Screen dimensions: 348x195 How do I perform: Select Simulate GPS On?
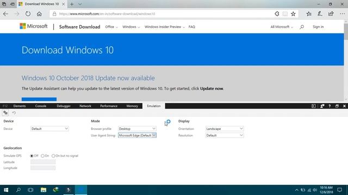point(42,156)
